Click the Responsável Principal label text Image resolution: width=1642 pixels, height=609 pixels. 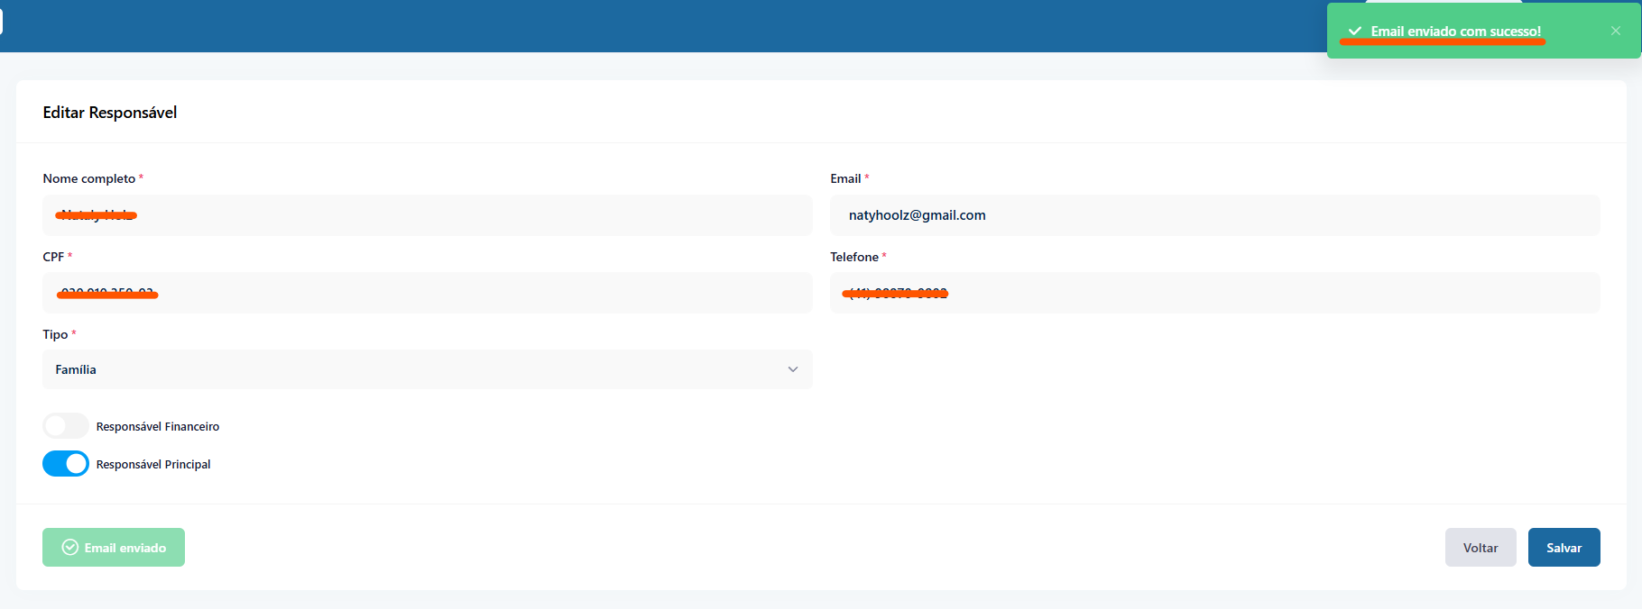click(153, 464)
